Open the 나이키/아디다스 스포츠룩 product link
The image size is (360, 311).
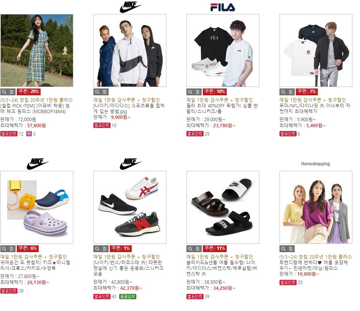click(x=129, y=109)
